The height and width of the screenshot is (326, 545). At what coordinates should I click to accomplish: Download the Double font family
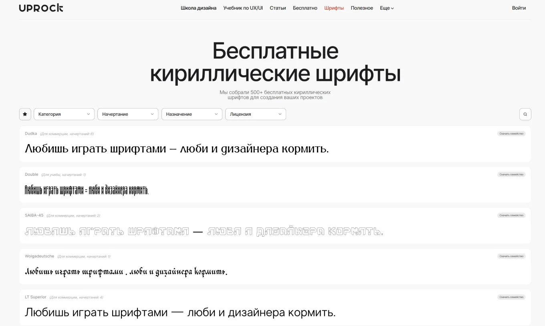(x=511, y=175)
